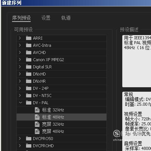Click the DV - NTSC folder icon
The image size is (151, 151).
click(29, 96)
